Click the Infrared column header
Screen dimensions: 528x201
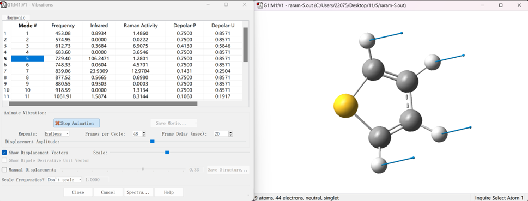coord(99,25)
